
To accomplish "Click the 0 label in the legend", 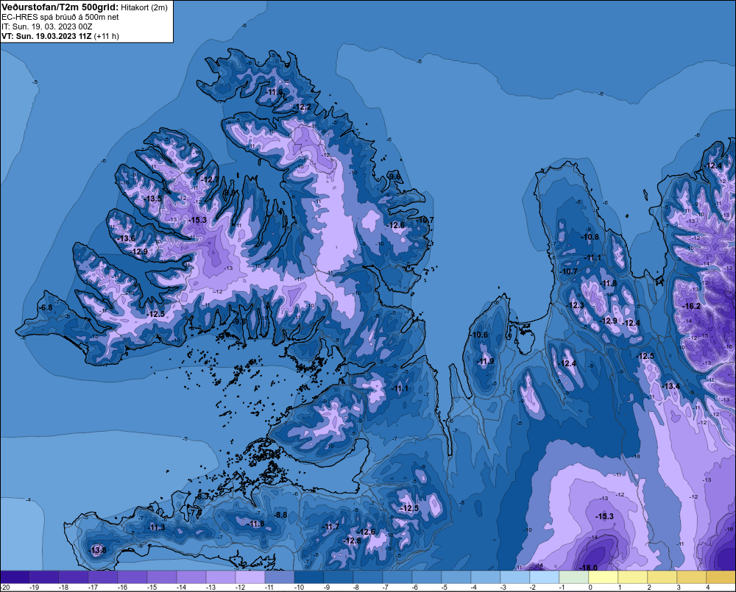I will coord(590,588).
